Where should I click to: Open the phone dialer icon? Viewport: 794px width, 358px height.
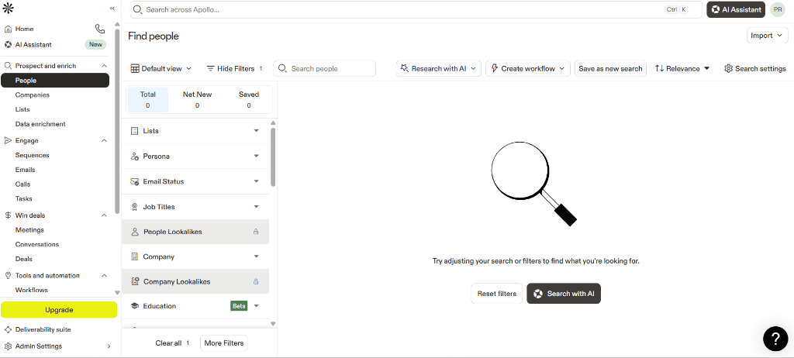click(100, 29)
